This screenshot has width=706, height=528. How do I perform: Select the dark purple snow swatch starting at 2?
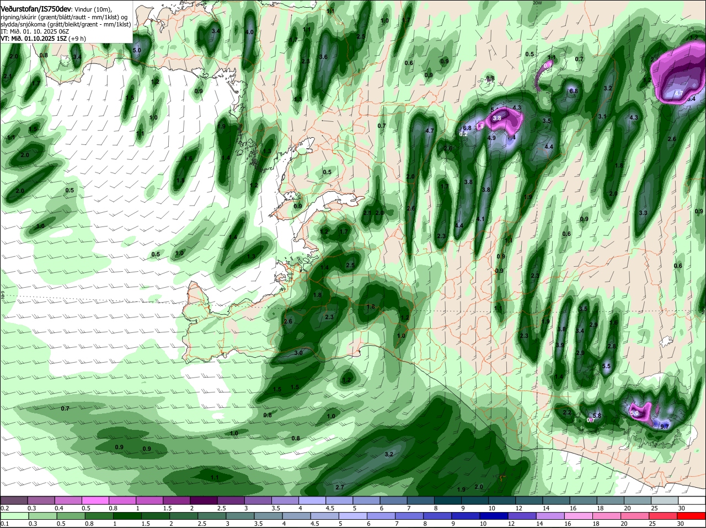point(204,500)
